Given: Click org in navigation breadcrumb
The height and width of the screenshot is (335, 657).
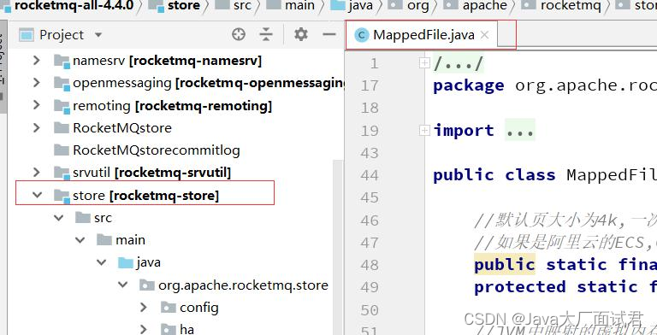Looking at the screenshot, I should pyautogui.click(x=417, y=5).
